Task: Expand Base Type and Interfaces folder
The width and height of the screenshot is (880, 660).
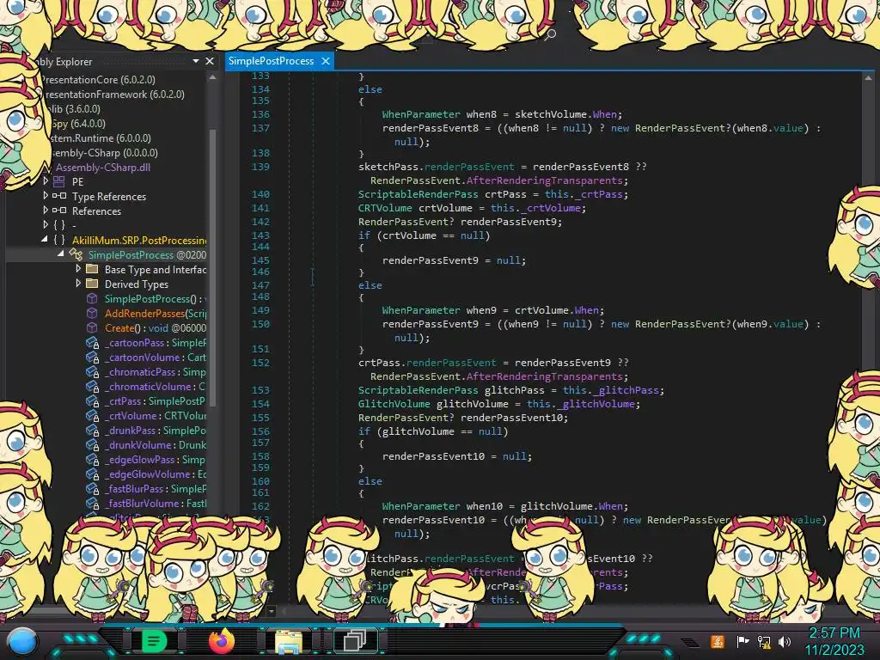Action: coord(78,269)
